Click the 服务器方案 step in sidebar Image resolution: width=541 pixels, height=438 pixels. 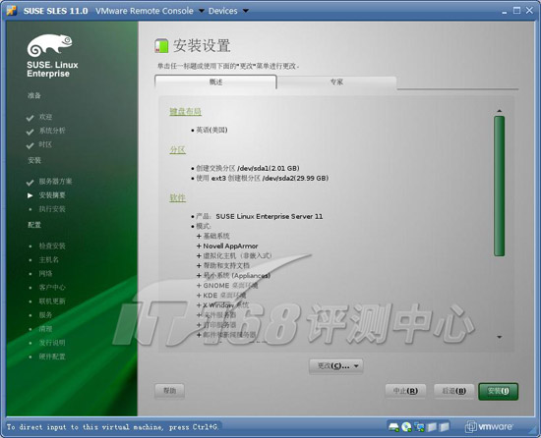click(55, 181)
